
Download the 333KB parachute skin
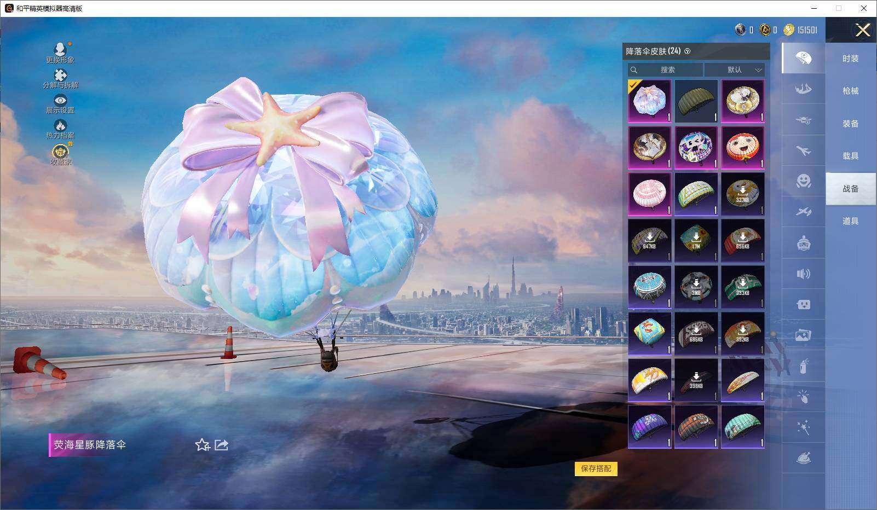pos(743,287)
